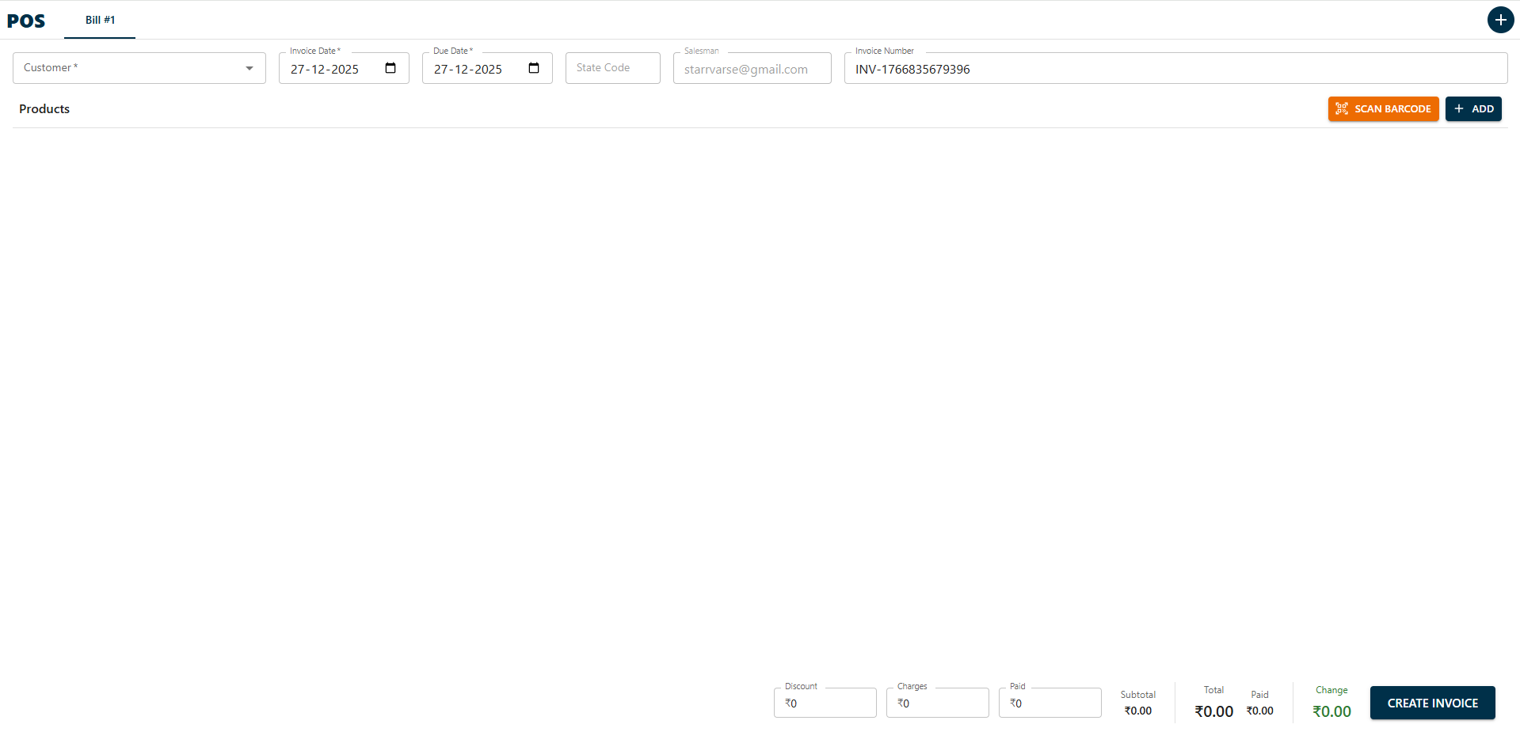Image resolution: width=1520 pixels, height=747 pixels.
Task: Click the Paid amount input box
Action: [x=1050, y=703]
